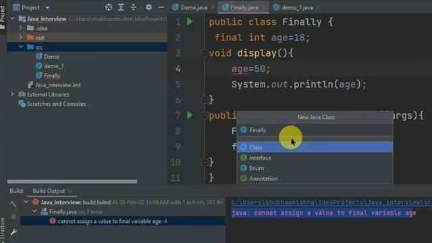Viewport: 432px width, 243px height.
Task: Expand the out folder
Action: [20, 37]
